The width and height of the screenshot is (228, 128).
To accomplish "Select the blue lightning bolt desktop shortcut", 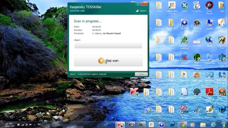I will click(184, 23).
